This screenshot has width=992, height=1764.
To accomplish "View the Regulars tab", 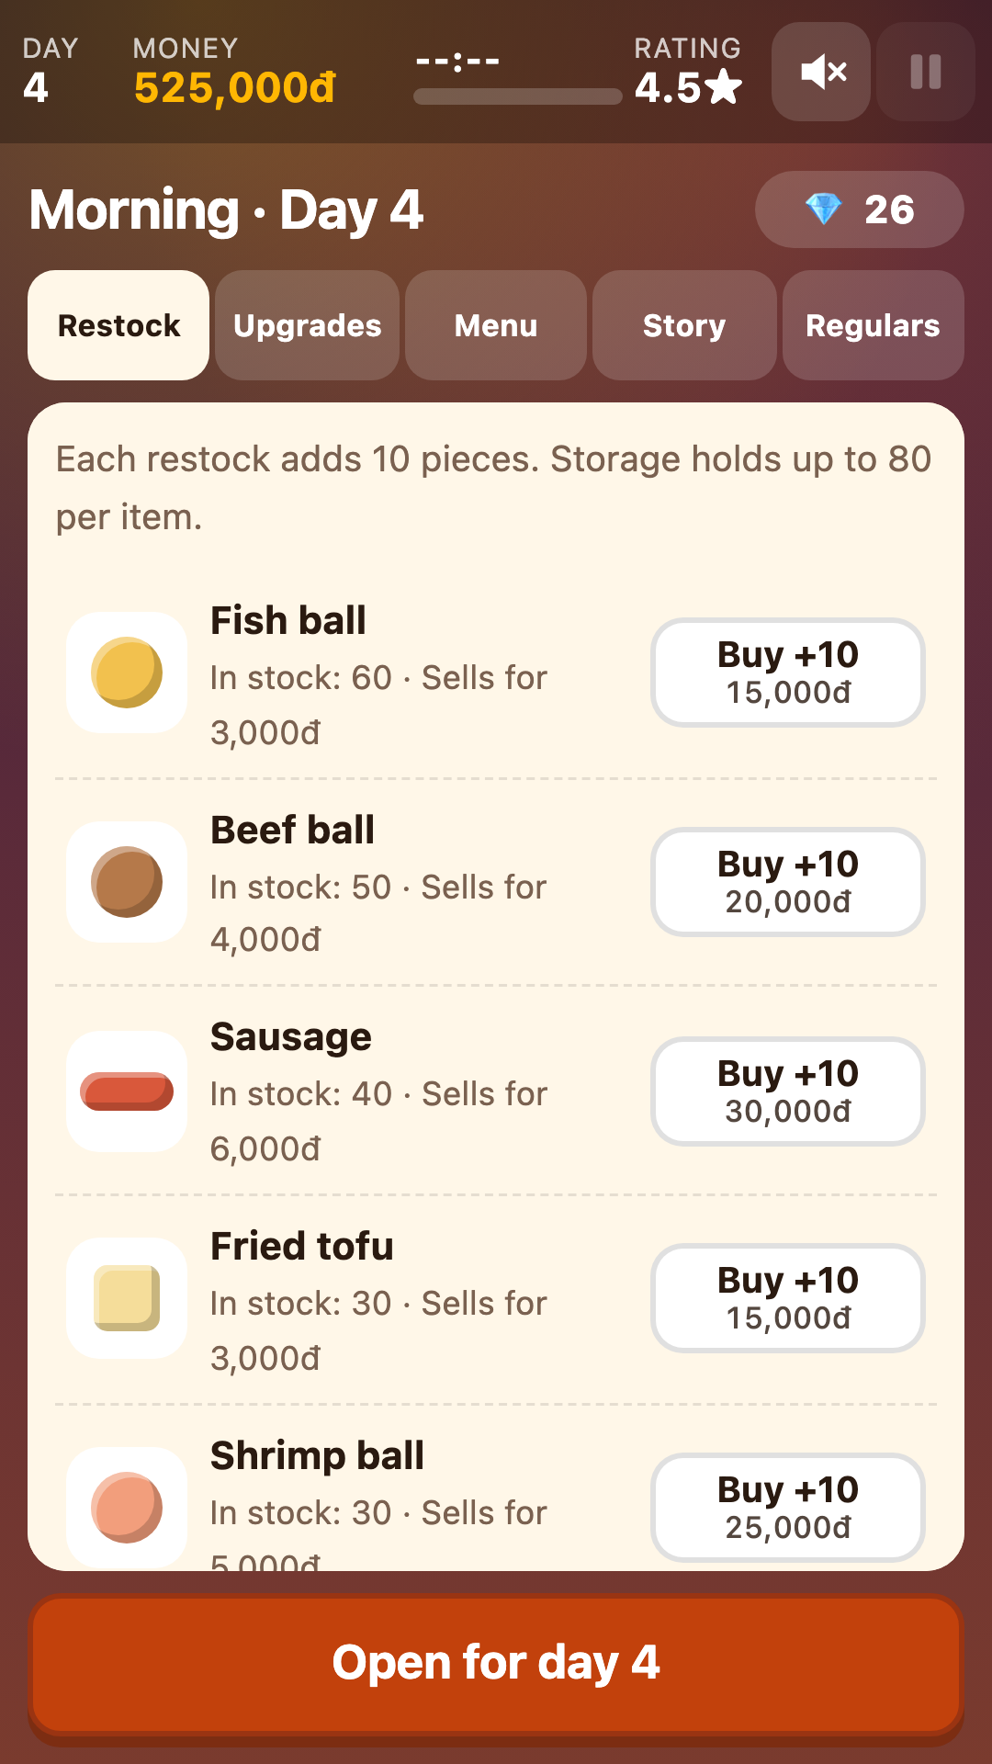I will coord(874,325).
